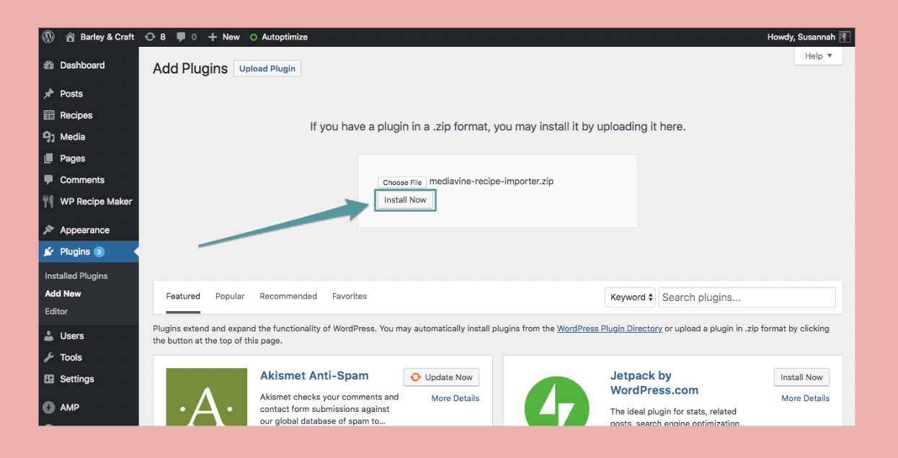
Task: Open the comments bubble icon in admin bar
Action: (x=182, y=37)
